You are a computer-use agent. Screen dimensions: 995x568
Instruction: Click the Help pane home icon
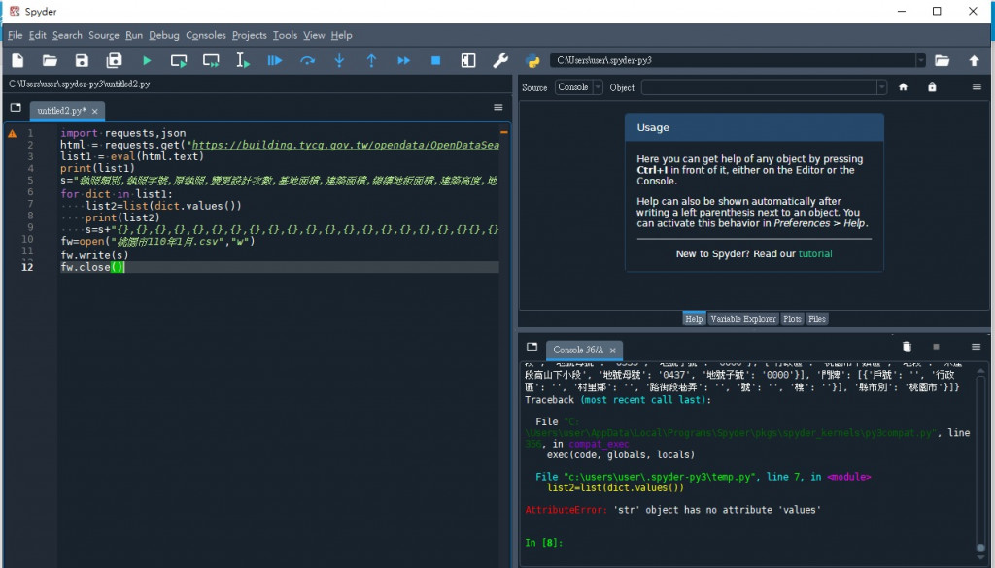click(x=903, y=87)
